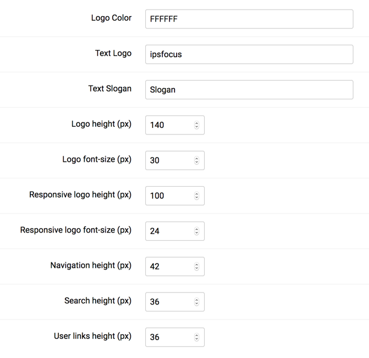Click the User links height number field

(x=168, y=337)
